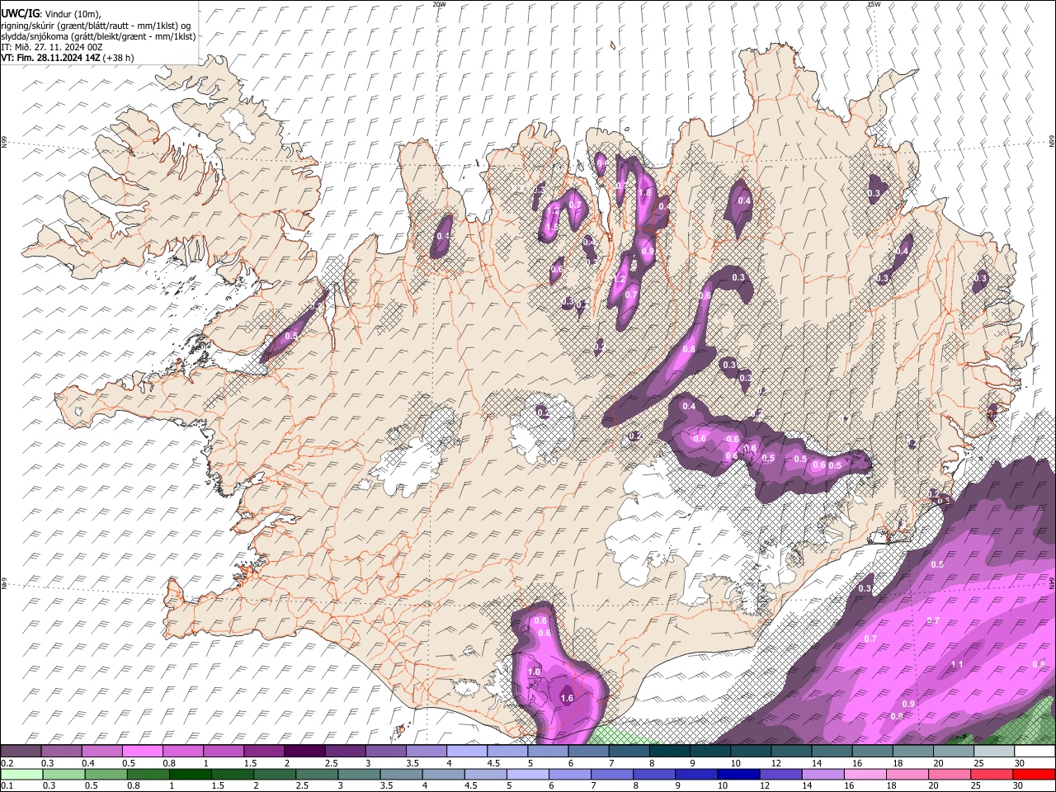The width and height of the screenshot is (1056, 792).
Task: Click the 'rigning/skúrir' legend description line
Action: (x=97, y=26)
